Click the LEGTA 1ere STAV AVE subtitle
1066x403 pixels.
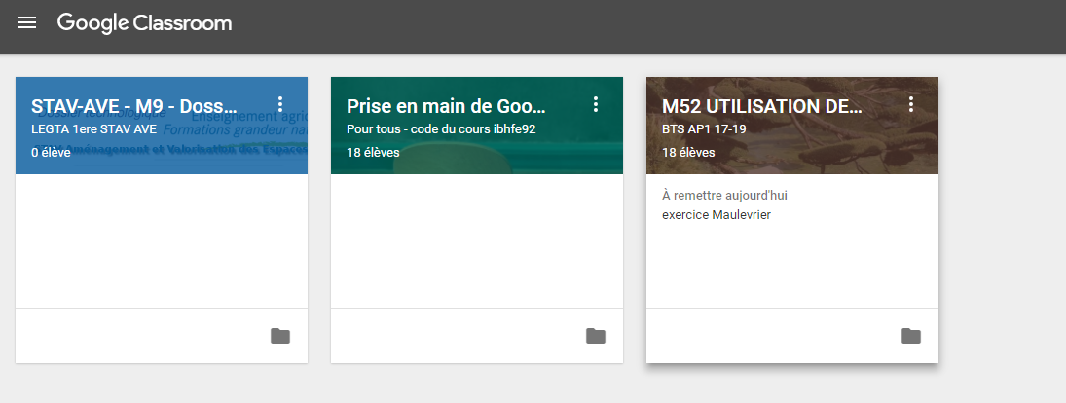(93, 129)
